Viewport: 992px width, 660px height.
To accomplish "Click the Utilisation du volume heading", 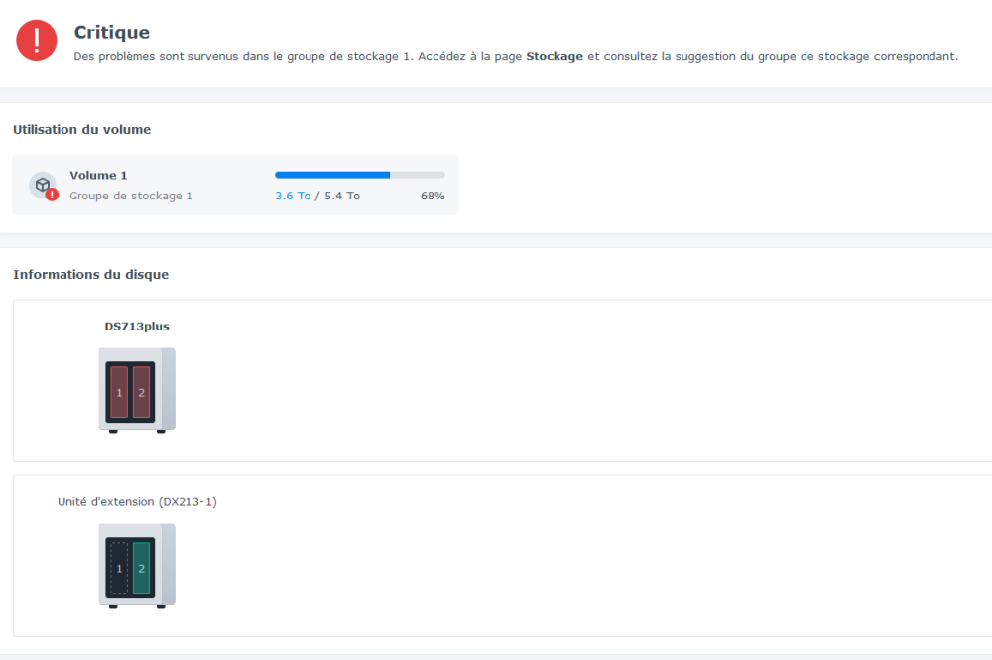I will coord(81,130).
